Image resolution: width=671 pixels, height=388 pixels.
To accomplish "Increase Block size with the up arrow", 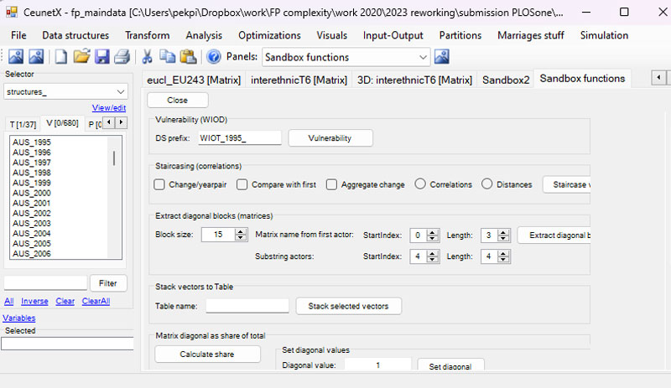I will [x=241, y=232].
